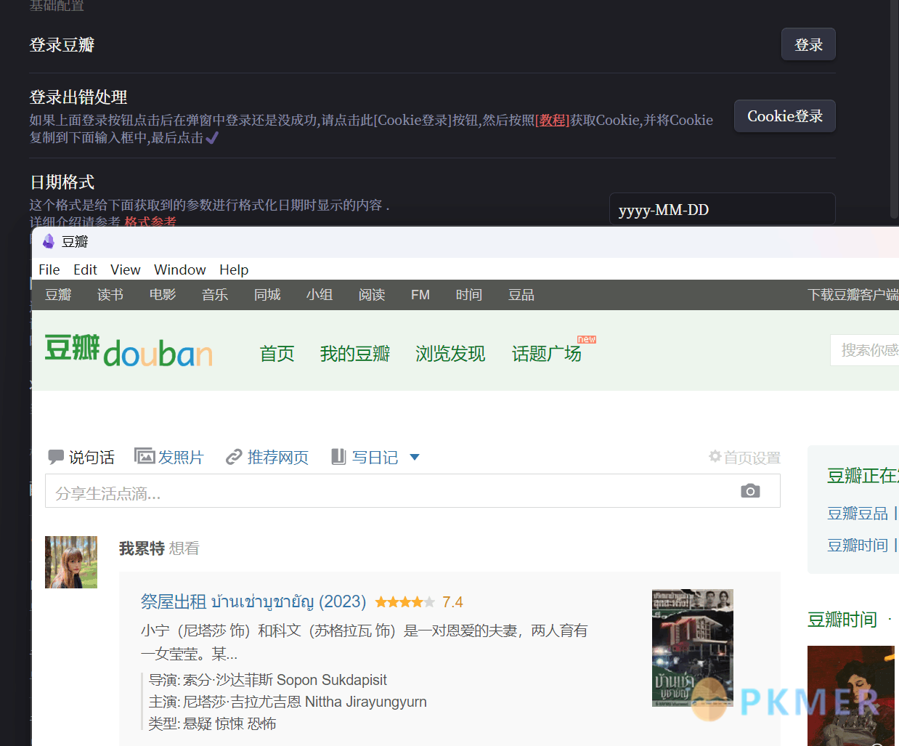
Task: Click the yyyy-MM-DD date format field
Action: click(x=722, y=209)
